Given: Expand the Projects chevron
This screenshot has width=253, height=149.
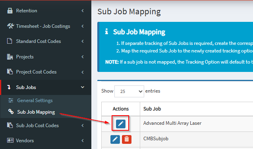Looking at the screenshot, I should coord(83,57).
